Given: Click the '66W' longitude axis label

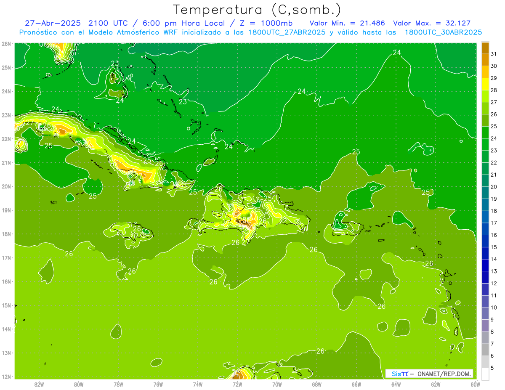Looking at the screenshot, I should pos(356,384).
